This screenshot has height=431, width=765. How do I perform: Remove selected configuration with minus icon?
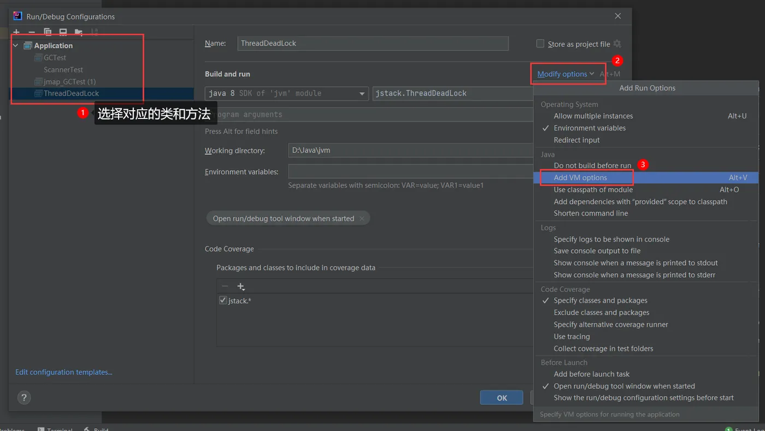pyautogui.click(x=32, y=32)
